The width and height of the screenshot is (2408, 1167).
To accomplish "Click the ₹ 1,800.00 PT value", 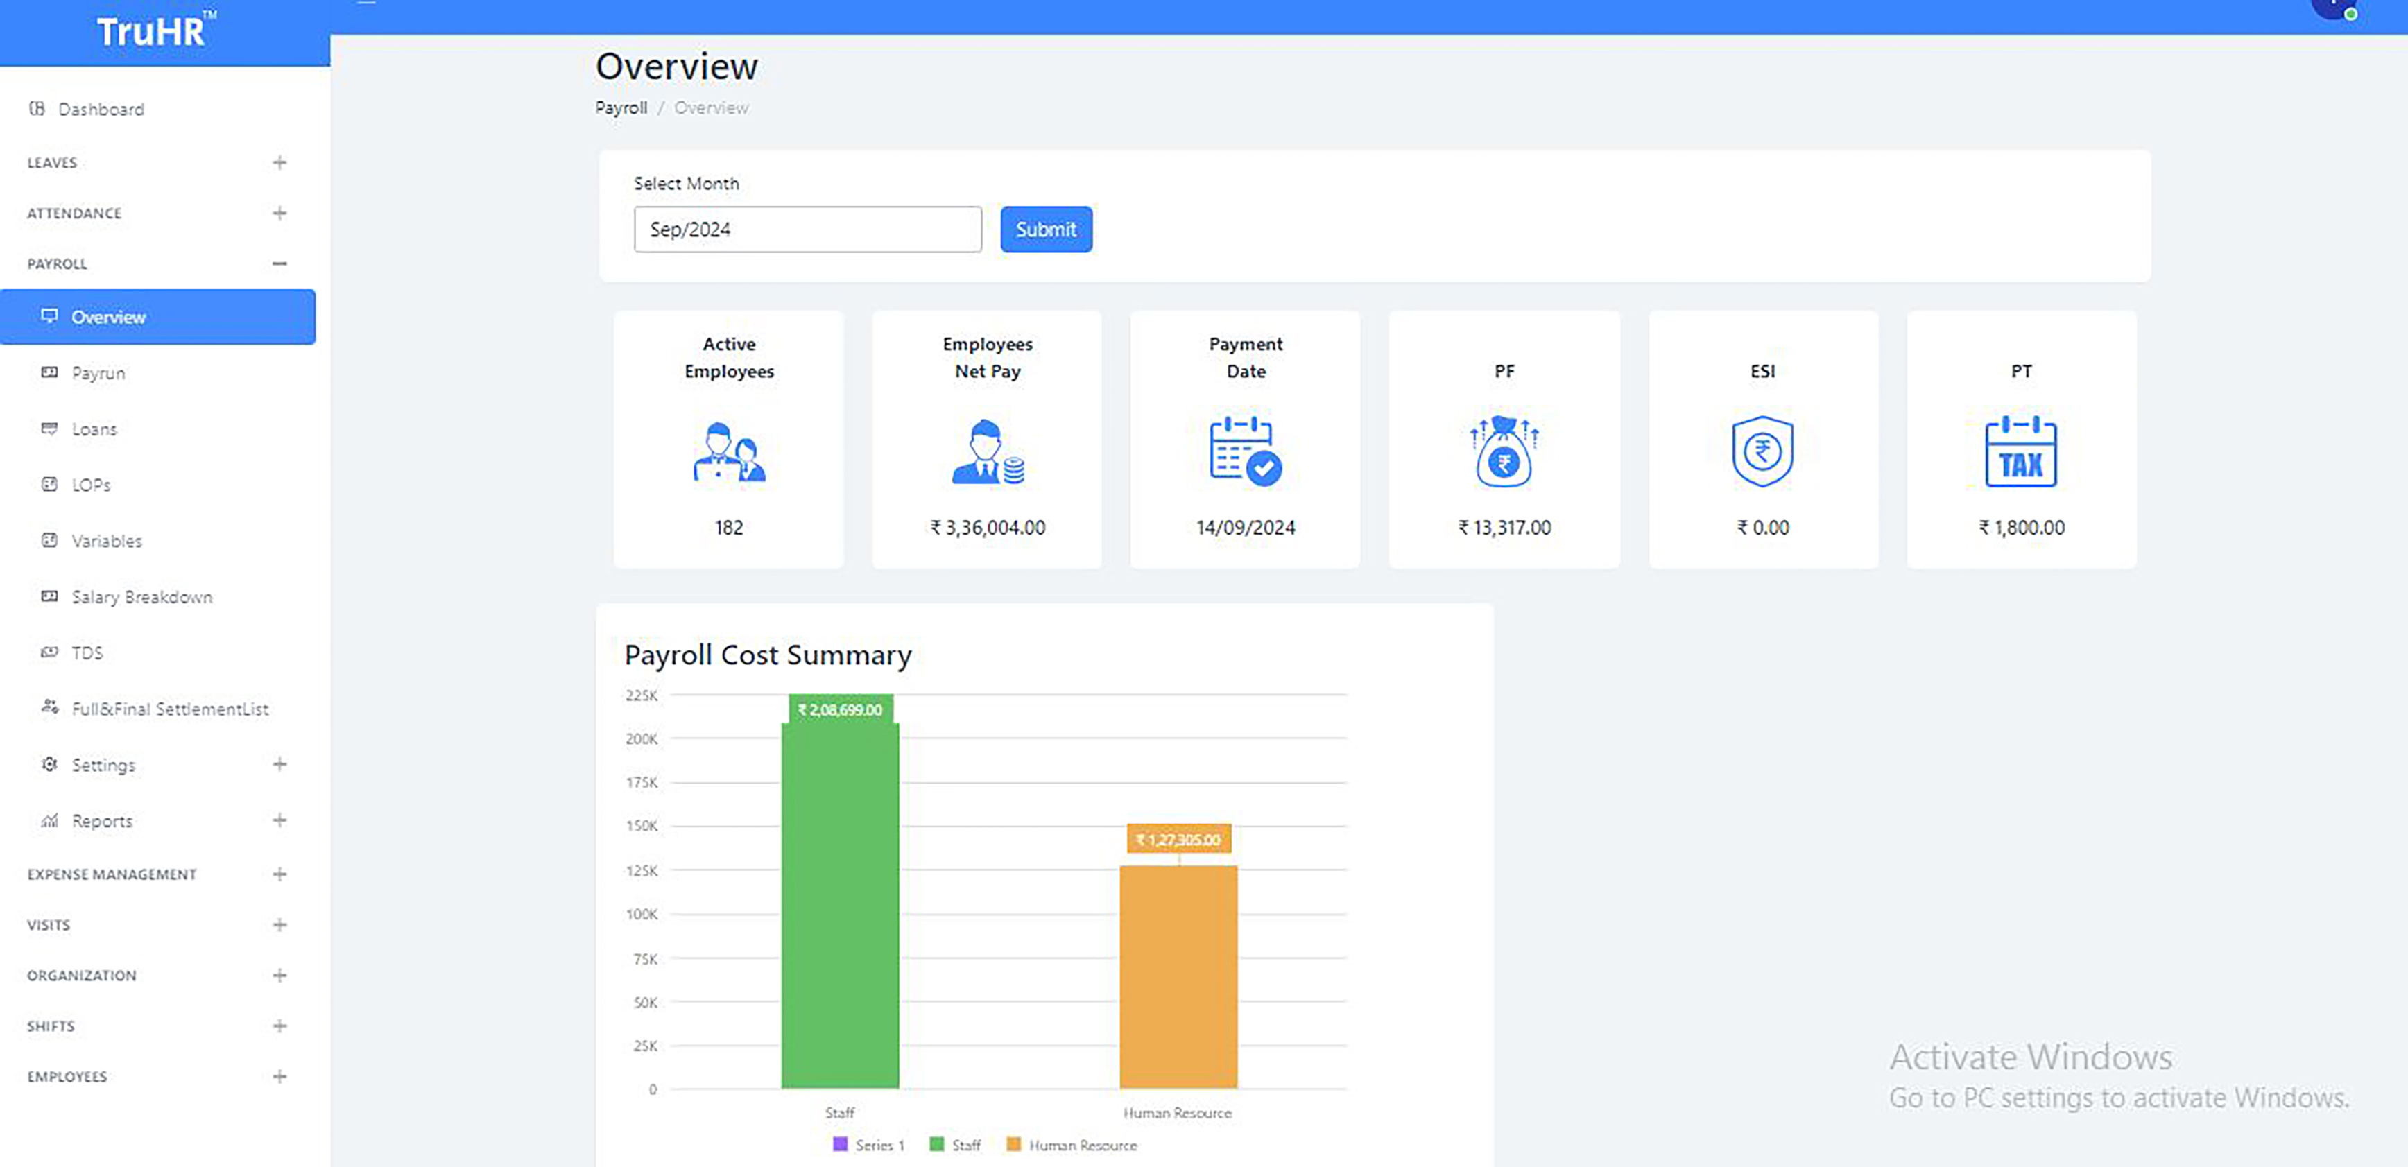I will pos(2021,528).
